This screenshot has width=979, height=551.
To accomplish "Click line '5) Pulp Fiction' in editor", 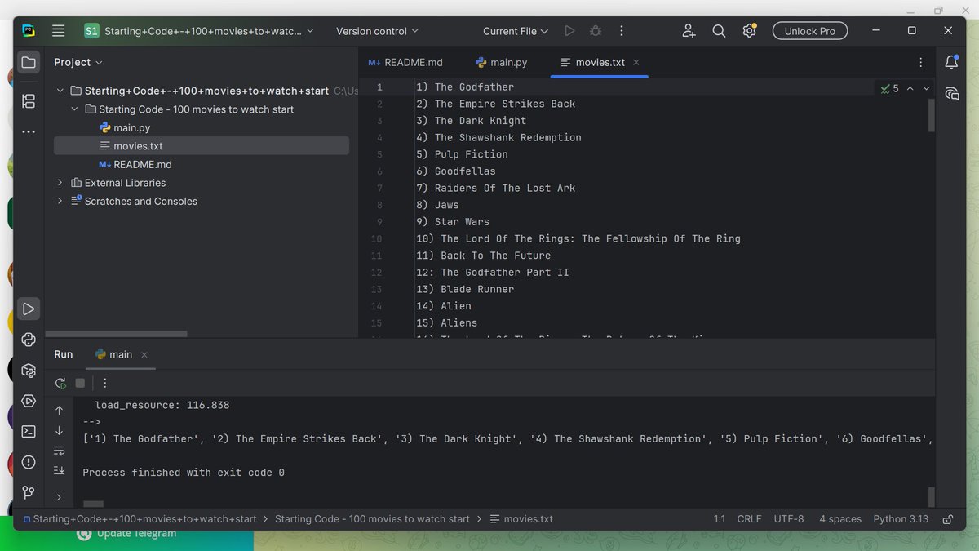I will click(462, 154).
